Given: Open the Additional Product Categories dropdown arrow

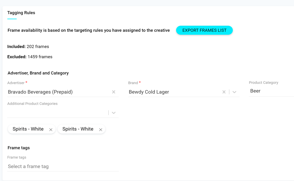Looking at the screenshot, I should pyautogui.click(x=114, y=113).
